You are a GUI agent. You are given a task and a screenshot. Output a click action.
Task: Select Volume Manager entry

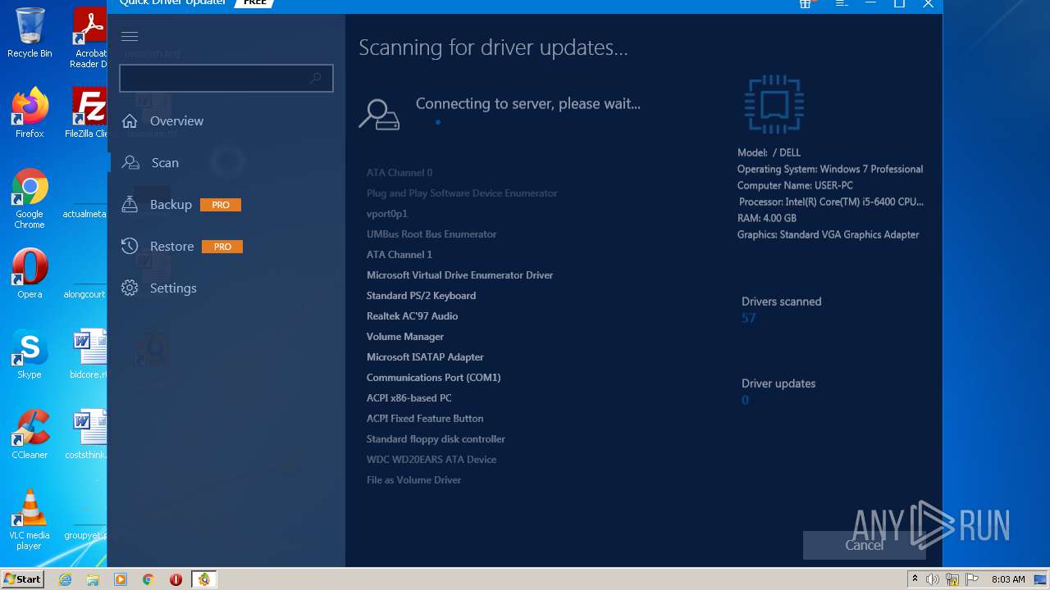pyautogui.click(x=405, y=336)
